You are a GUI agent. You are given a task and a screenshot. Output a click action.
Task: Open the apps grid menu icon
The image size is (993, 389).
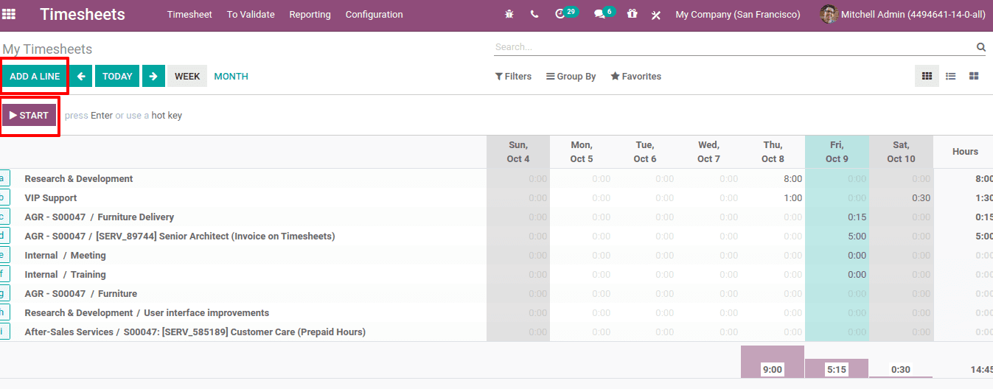point(9,14)
